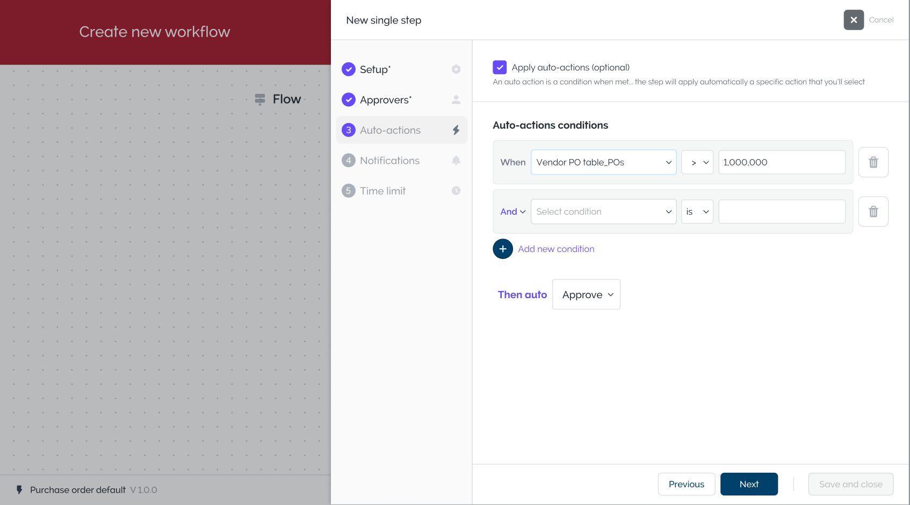
Task: Uncheck Apply auto-actions checkbox
Action: pos(500,67)
